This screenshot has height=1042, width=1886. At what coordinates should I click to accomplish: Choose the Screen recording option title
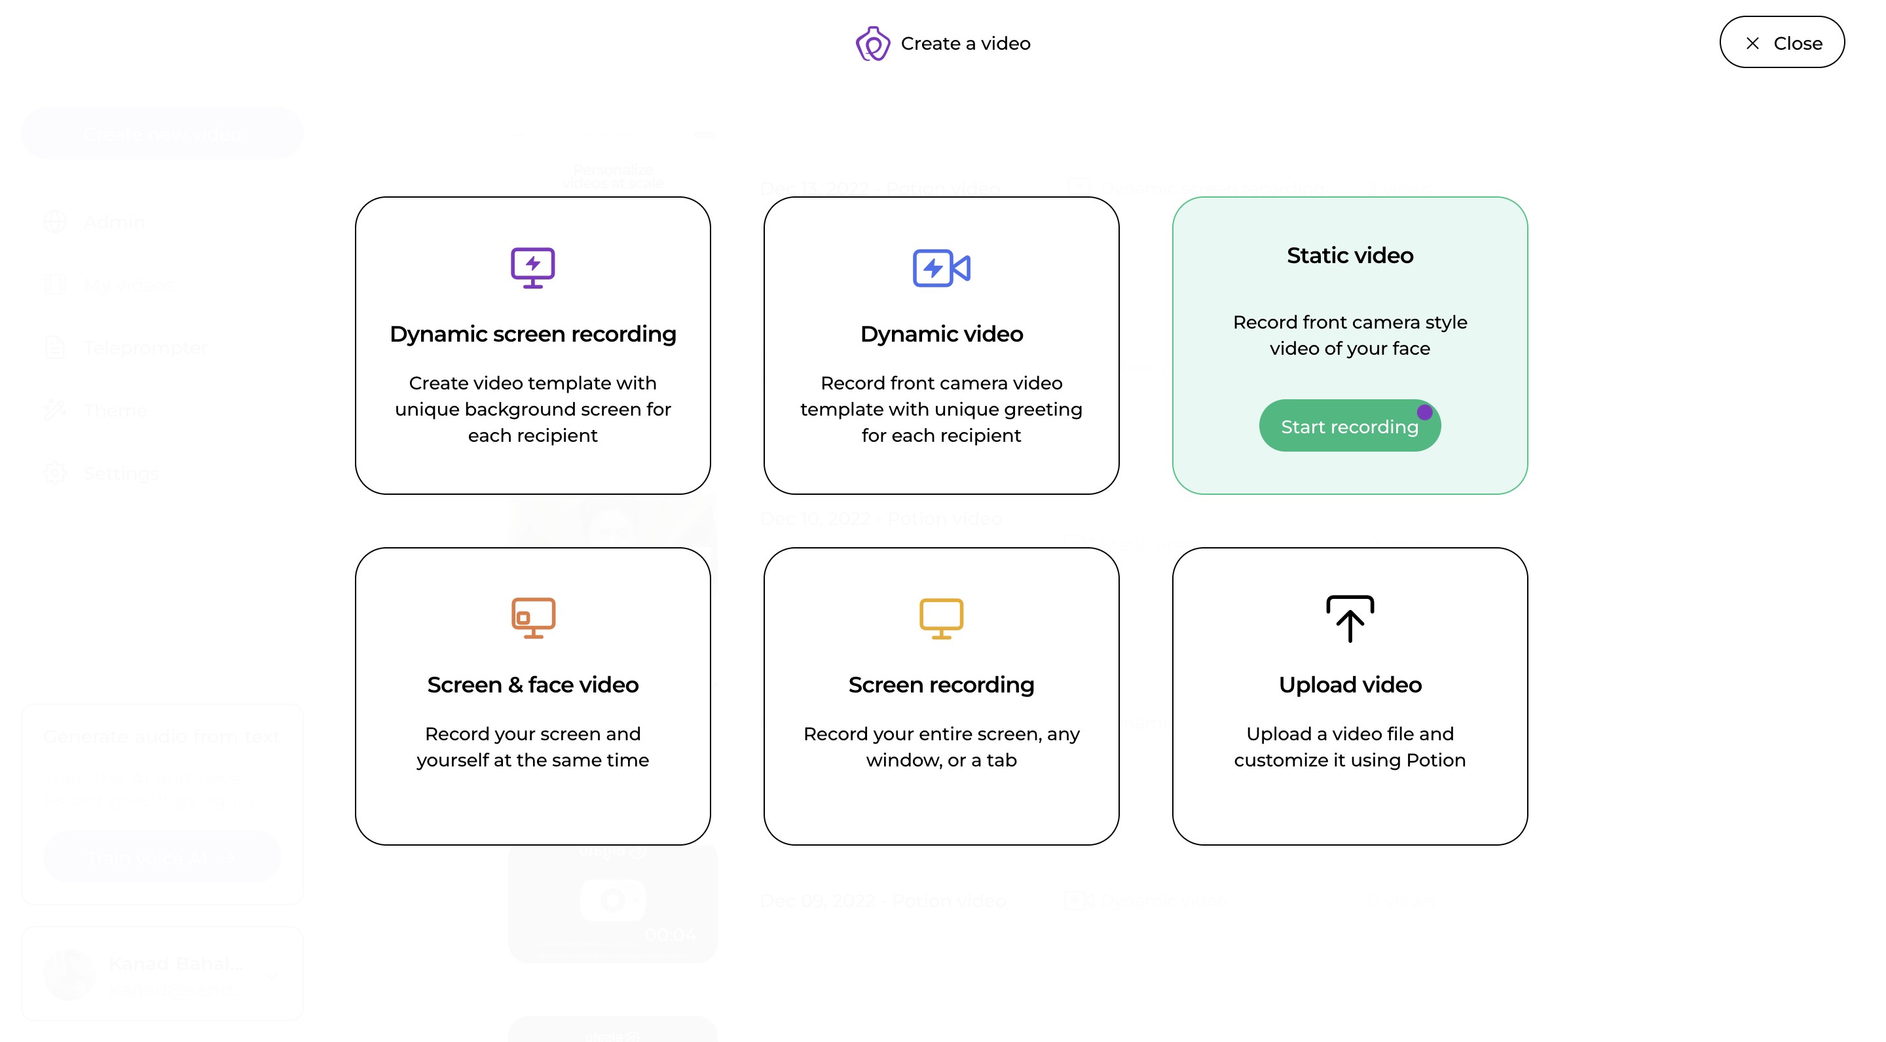click(941, 685)
